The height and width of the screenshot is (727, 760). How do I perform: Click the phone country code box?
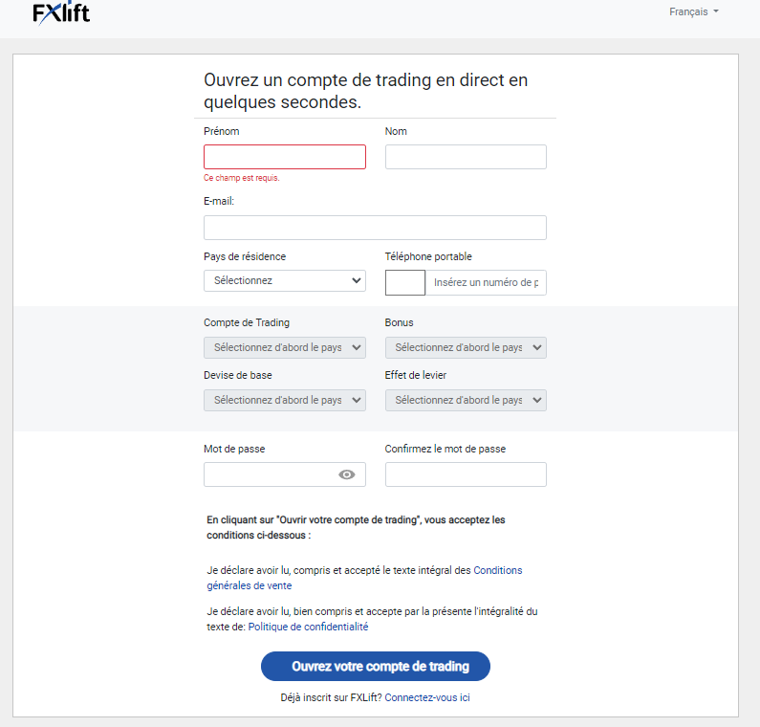click(404, 282)
